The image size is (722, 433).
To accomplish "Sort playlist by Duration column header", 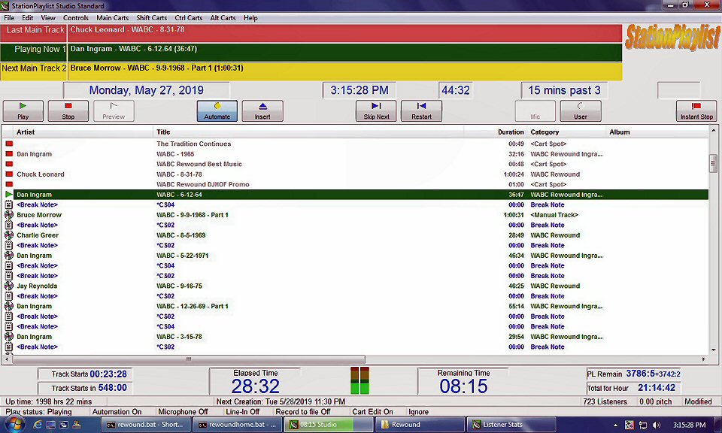I will click(511, 132).
